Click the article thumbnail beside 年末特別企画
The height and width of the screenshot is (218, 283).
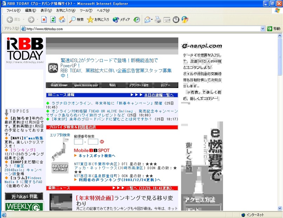pyautogui.click(x=61, y=202)
